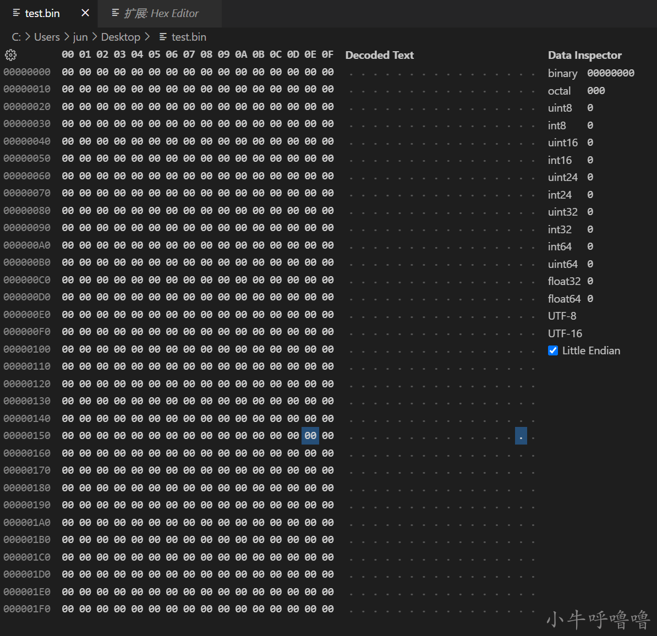Viewport: 657px width, 636px height.
Task: Click the row offset 00000040
Action: 27,141
